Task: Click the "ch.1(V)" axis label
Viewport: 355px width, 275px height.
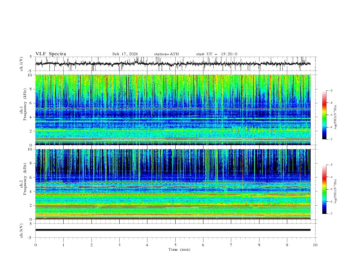Action: pyautogui.click(x=22, y=64)
